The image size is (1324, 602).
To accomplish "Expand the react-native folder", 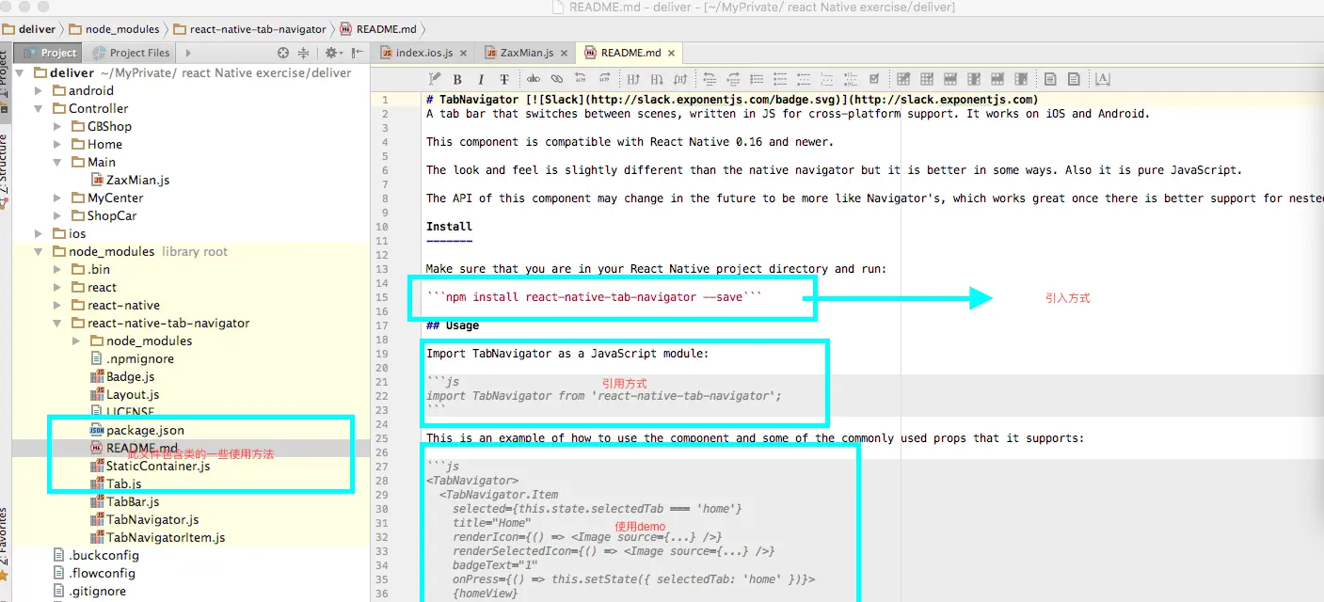I will point(57,306).
